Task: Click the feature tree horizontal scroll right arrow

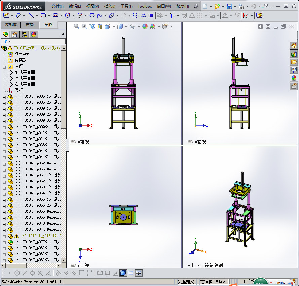Action: tap(59, 265)
